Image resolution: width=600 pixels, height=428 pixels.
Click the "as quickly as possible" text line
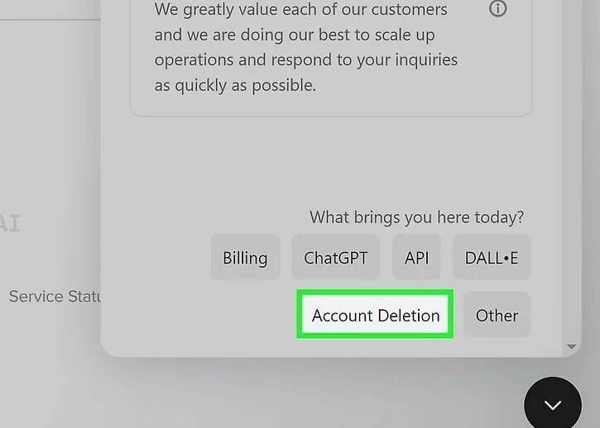[x=235, y=85]
